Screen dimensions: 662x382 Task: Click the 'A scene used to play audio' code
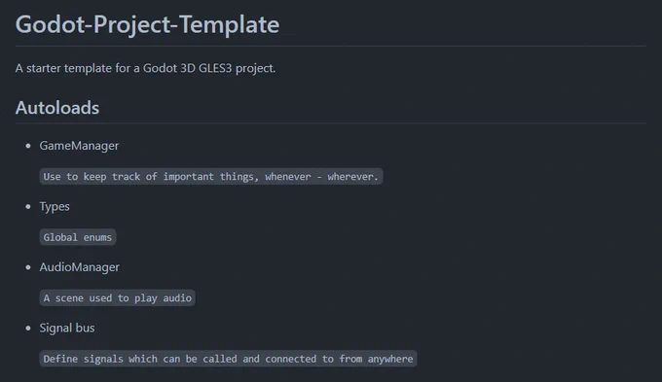coord(118,298)
